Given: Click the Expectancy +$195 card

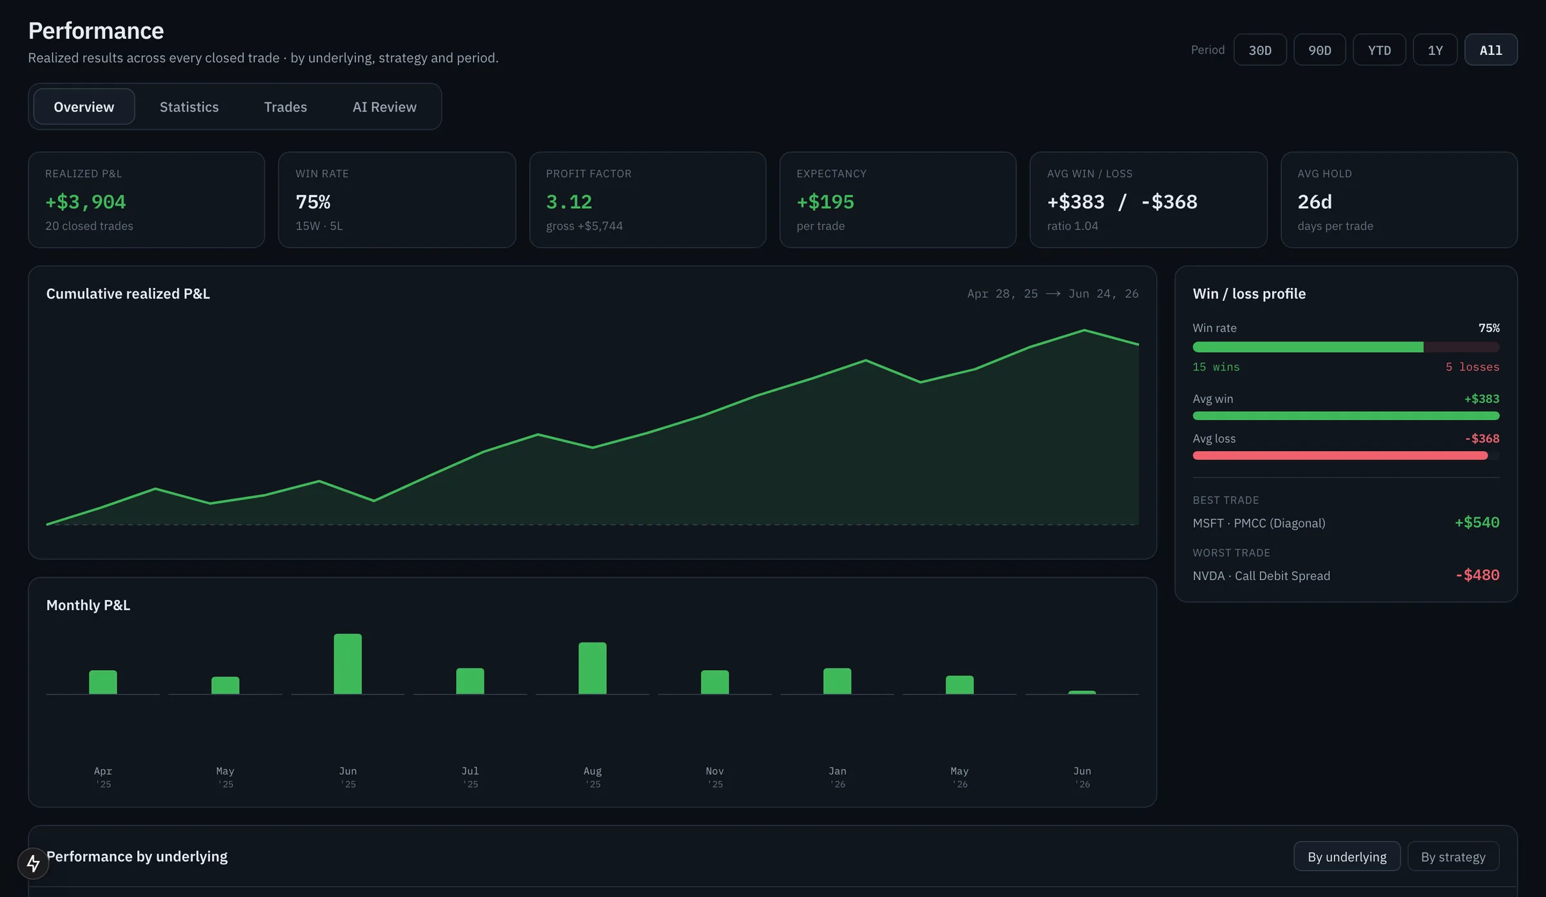Looking at the screenshot, I should point(898,200).
